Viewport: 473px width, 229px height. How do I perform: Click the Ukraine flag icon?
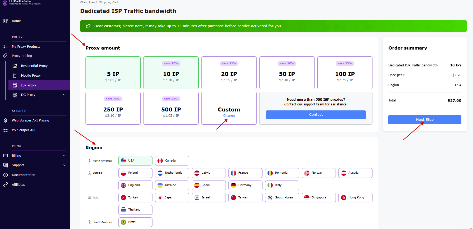pos(160,185)
